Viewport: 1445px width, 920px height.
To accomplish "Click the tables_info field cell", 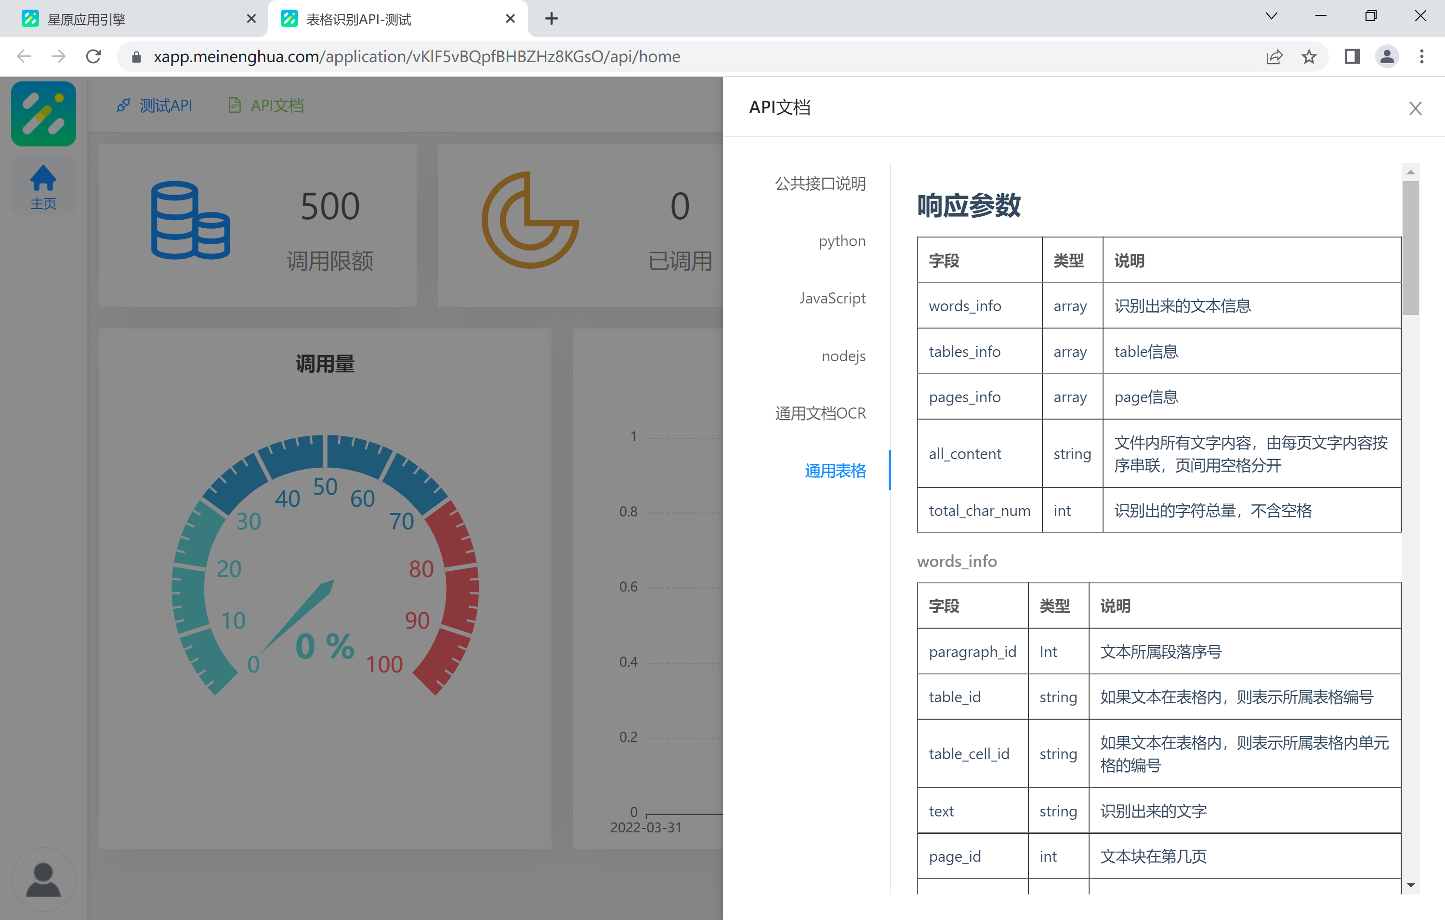I will [x=979, y=351].
